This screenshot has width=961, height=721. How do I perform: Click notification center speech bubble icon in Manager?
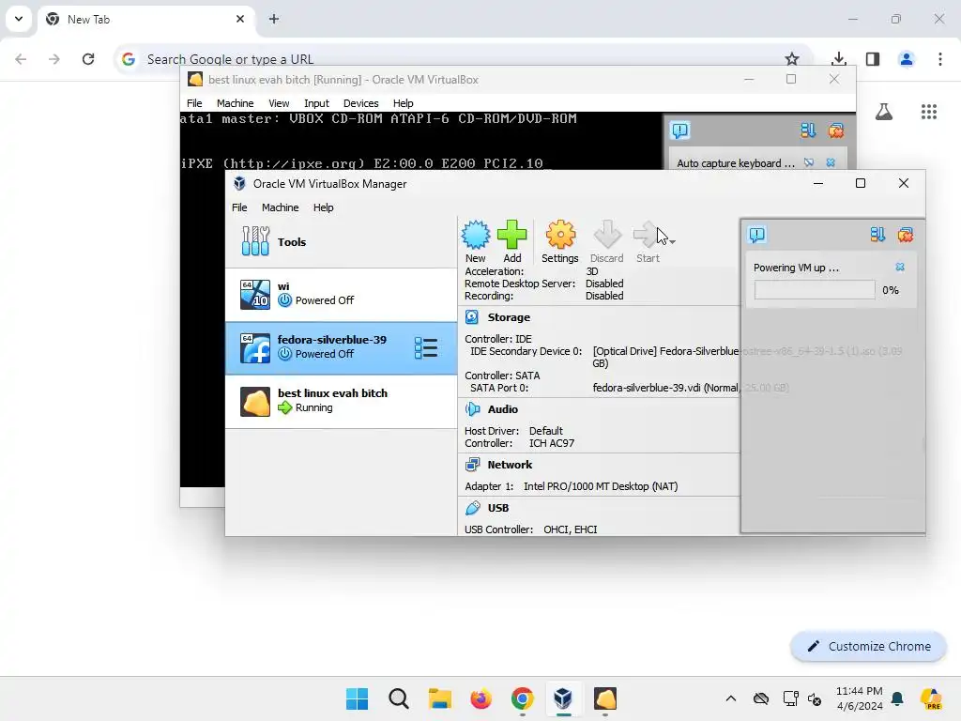[x=757, y=235]
